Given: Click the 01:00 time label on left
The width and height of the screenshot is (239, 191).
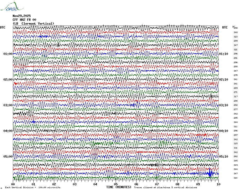Looking at the screenshot, I should click(8, 54).
